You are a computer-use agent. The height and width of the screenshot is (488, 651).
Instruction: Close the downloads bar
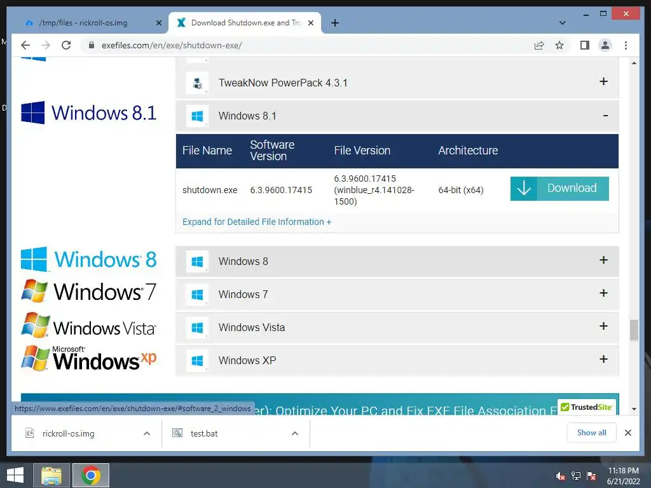coord(627,433)
